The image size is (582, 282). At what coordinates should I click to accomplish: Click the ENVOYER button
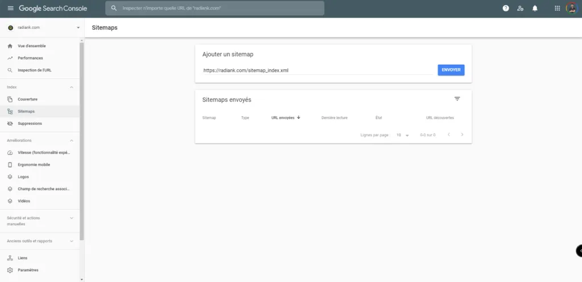point(451,70)
